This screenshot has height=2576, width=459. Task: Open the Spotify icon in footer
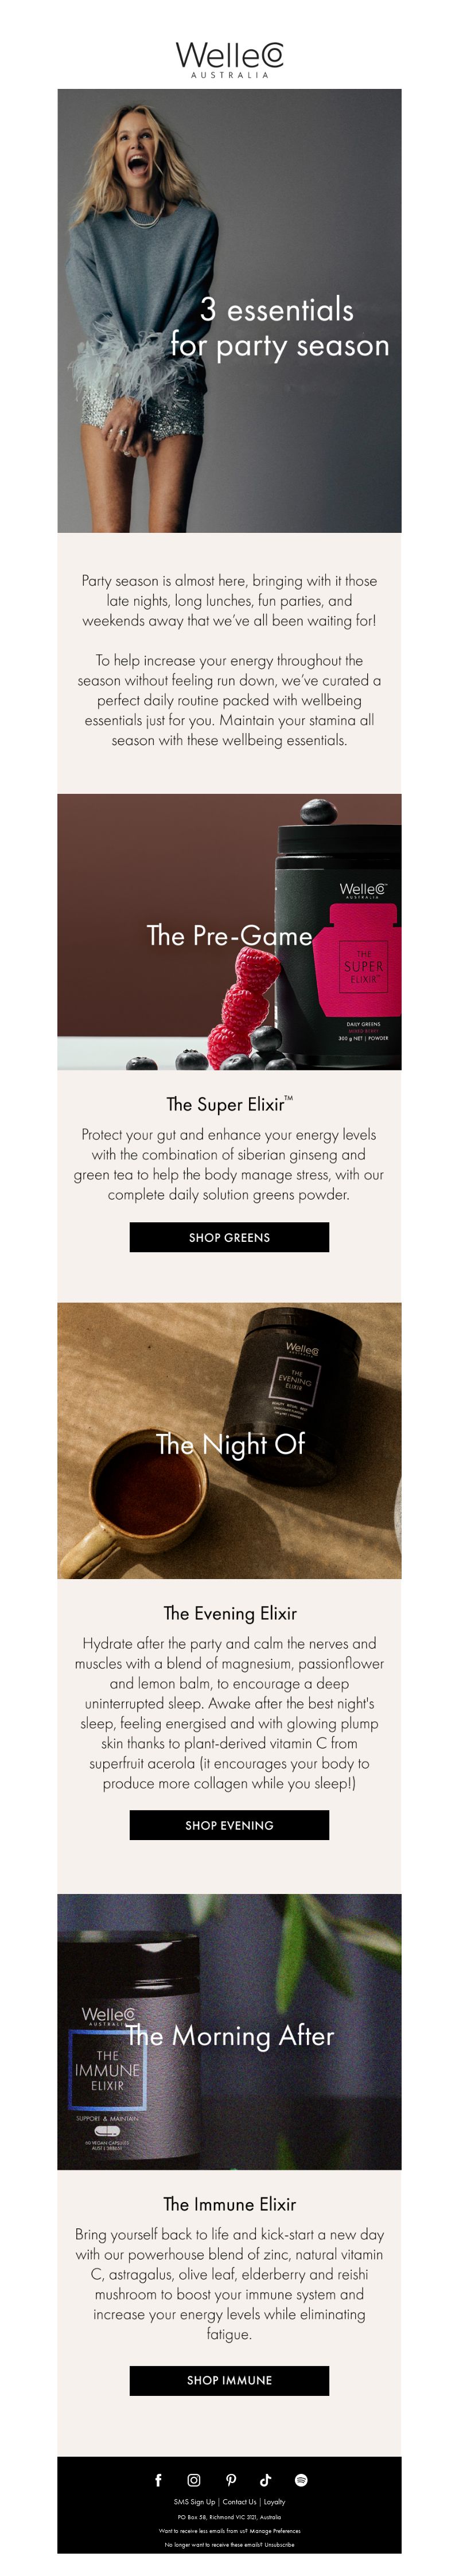(x=301, y=2480)
